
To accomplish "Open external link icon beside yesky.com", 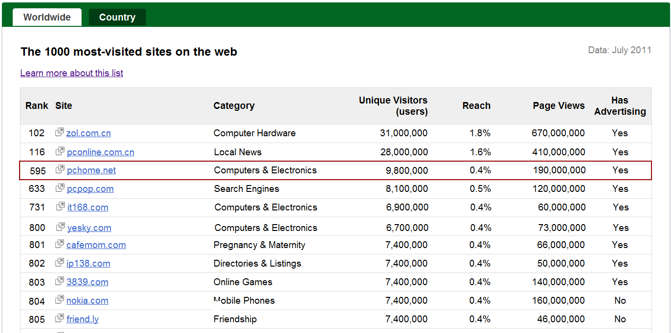I will (61, 227).
